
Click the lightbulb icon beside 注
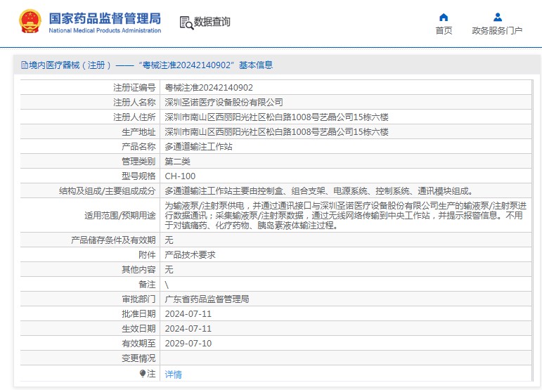point(143,374)
